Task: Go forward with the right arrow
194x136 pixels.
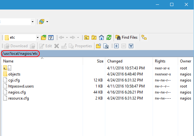Action: point(73,37)
